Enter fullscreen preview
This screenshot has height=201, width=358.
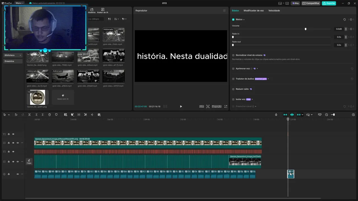click(x=226, y=106)
